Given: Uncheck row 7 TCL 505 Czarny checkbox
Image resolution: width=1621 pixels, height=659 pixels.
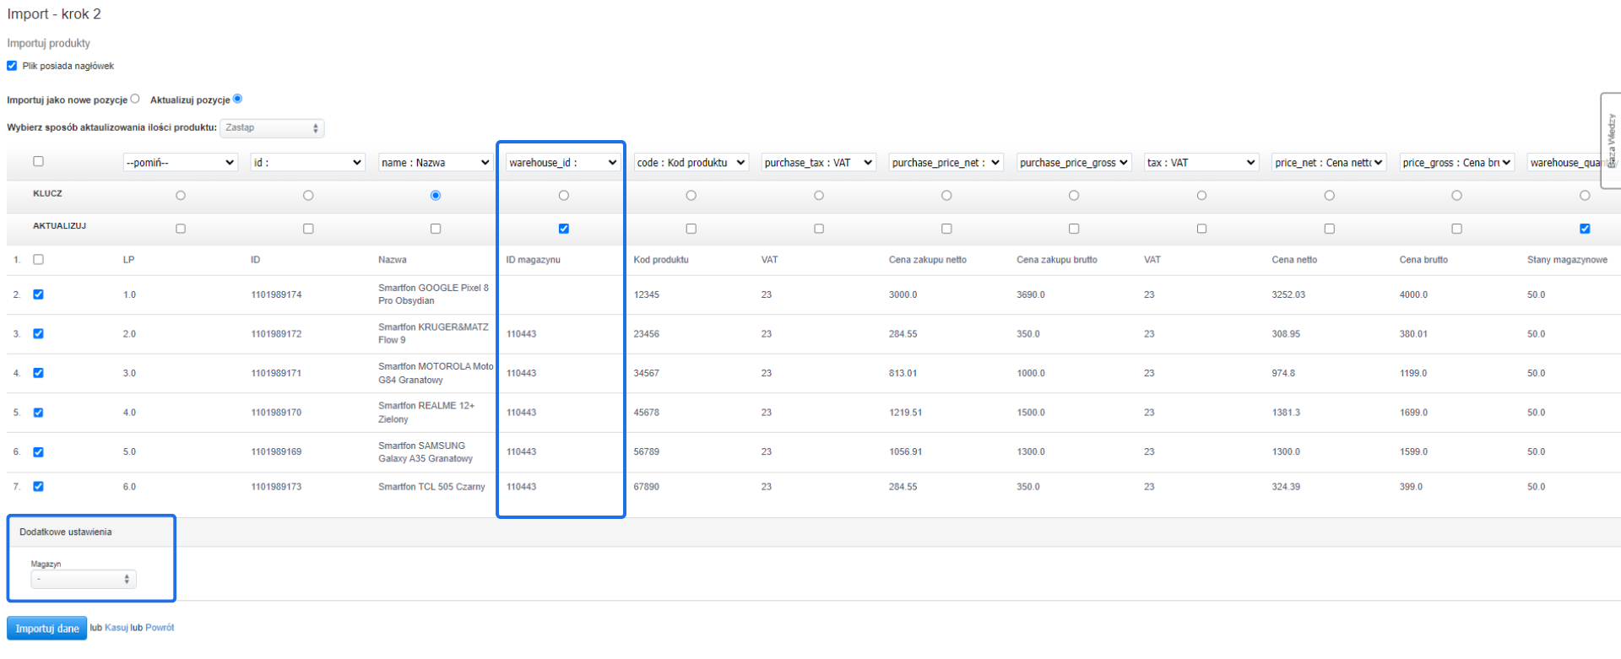Looking at the screenshot, I should [x=38, y=487].
